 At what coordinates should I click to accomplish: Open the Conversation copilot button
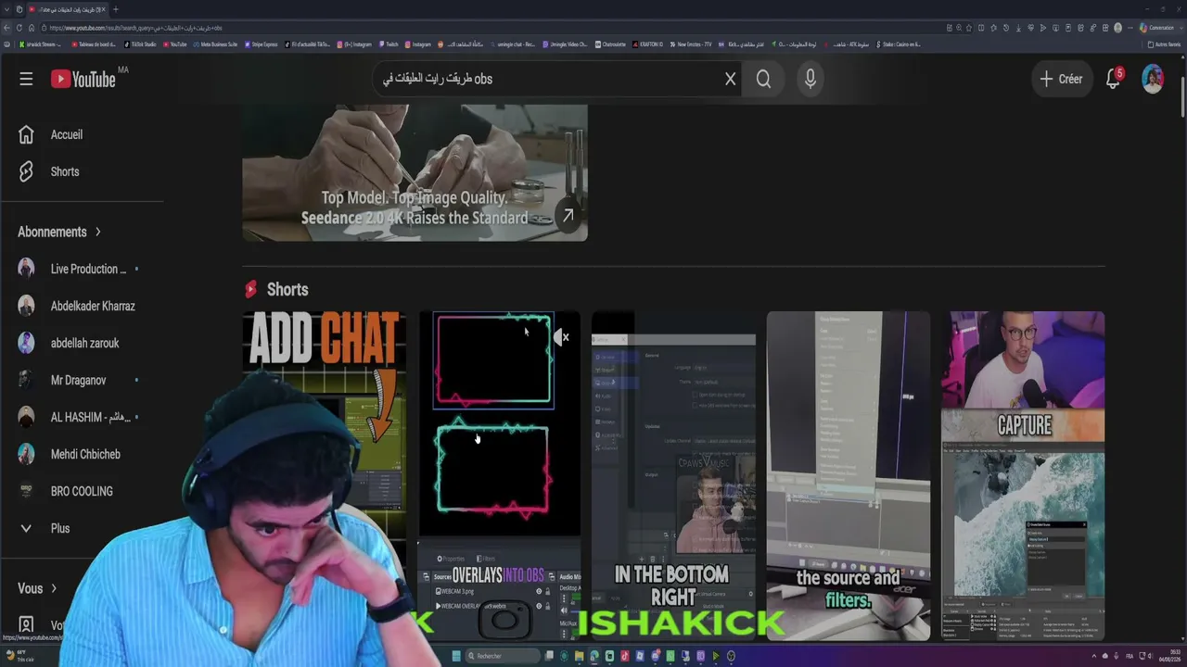pos(1156,28)
